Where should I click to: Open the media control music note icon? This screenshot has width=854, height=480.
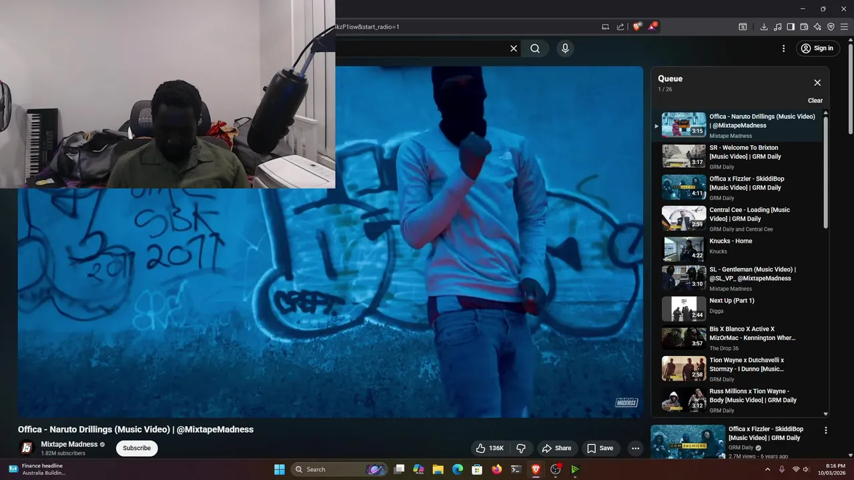pos(777,27)
